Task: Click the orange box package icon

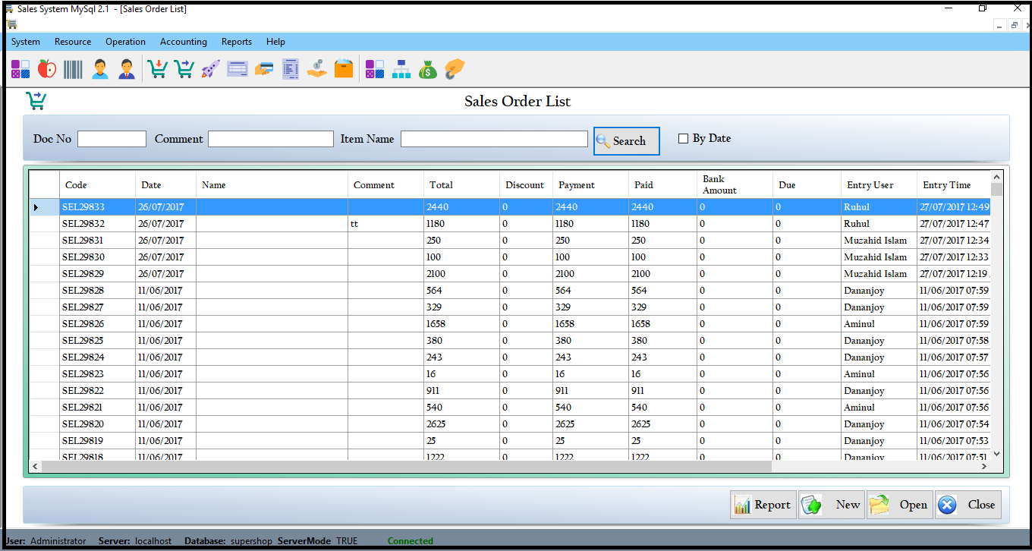Action: [x=344, y=69]
